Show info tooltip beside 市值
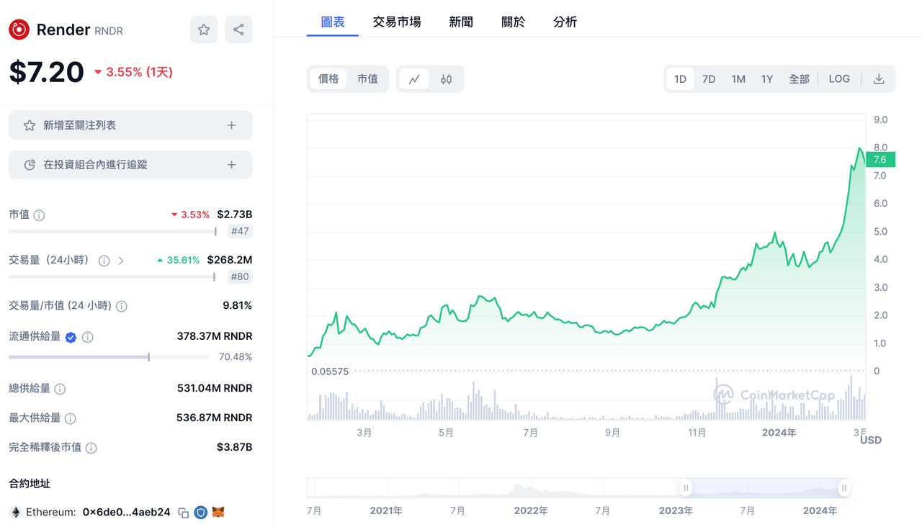The height and width of the screenshot is (527, 922). pyautogui.click(x=40, y=215)
